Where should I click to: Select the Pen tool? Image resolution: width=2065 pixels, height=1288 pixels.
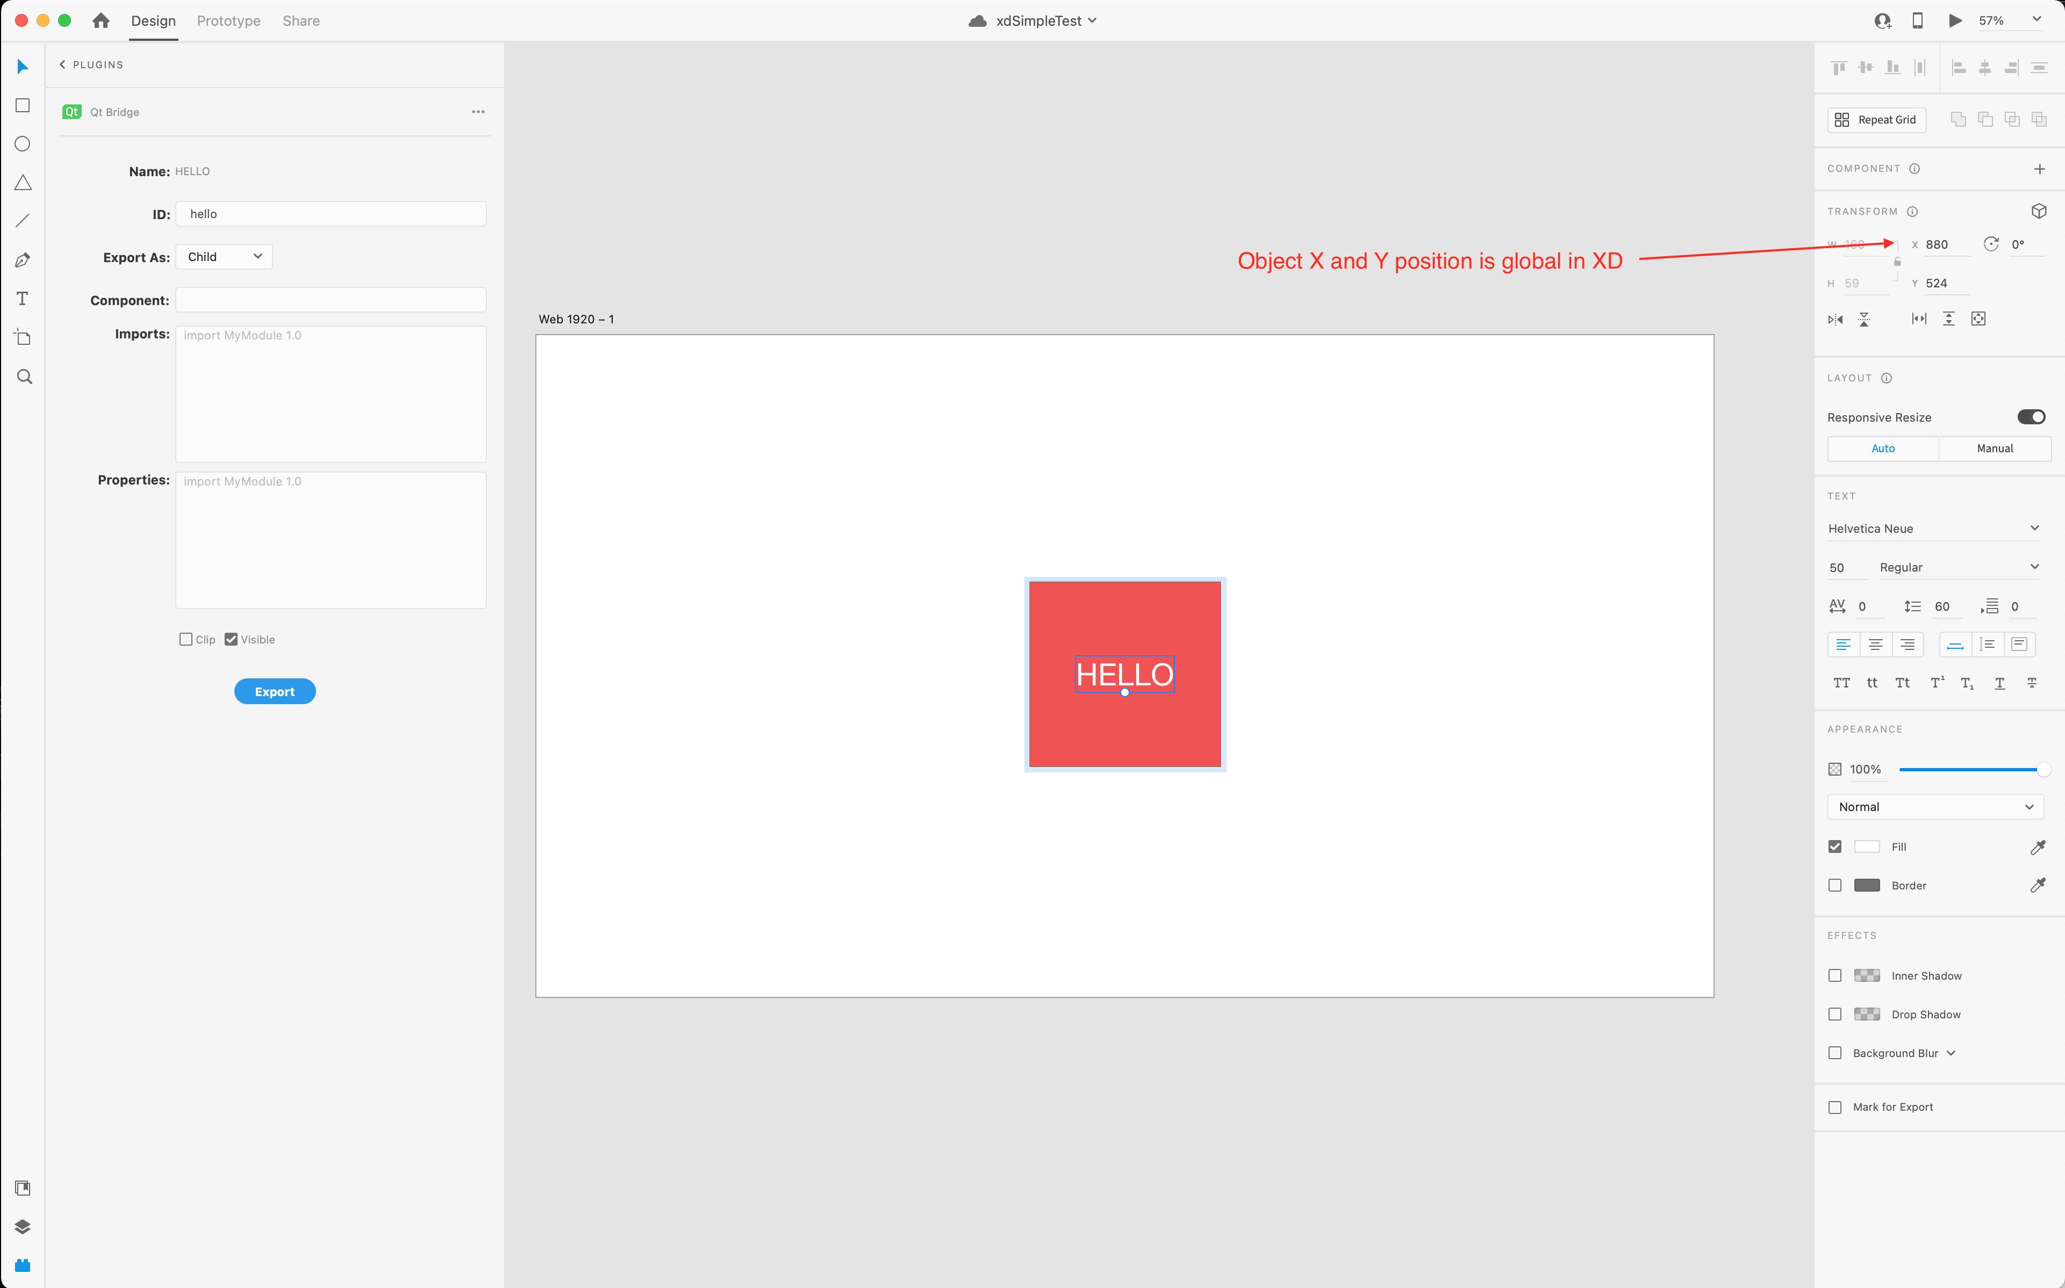tap(23, 260)
